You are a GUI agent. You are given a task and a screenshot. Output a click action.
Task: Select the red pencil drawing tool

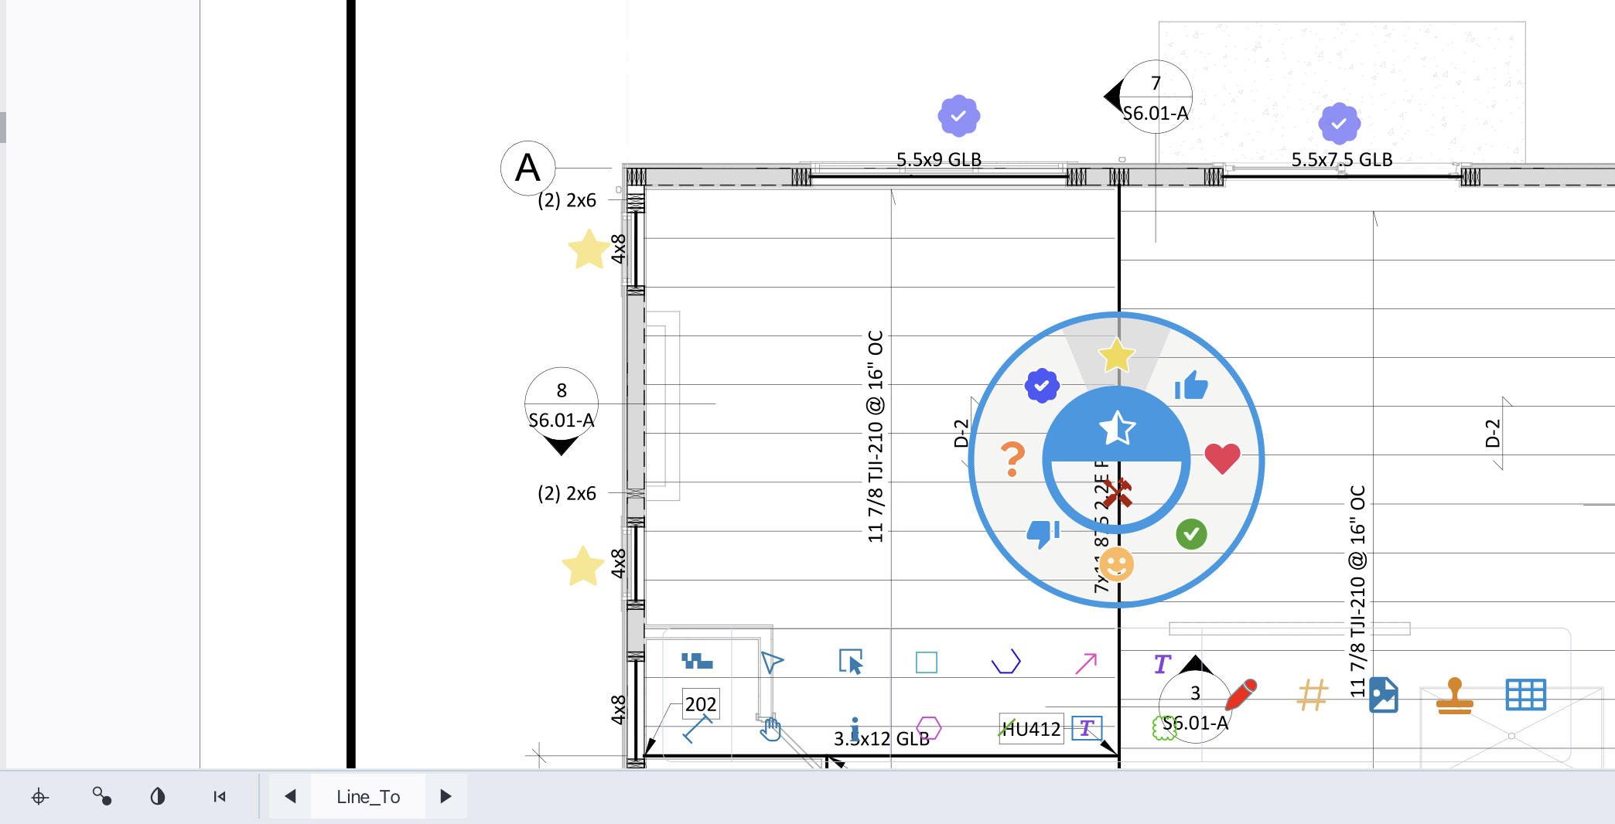tap(1241, 694)
